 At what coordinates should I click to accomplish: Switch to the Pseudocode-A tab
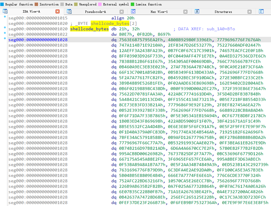coord(95,11)
